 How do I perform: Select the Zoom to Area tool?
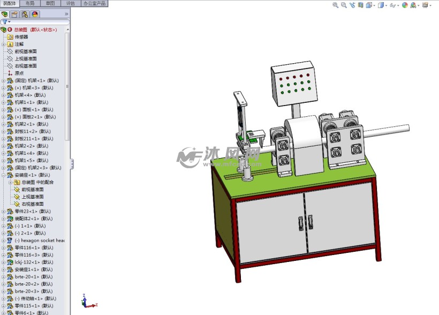(343, 5)
